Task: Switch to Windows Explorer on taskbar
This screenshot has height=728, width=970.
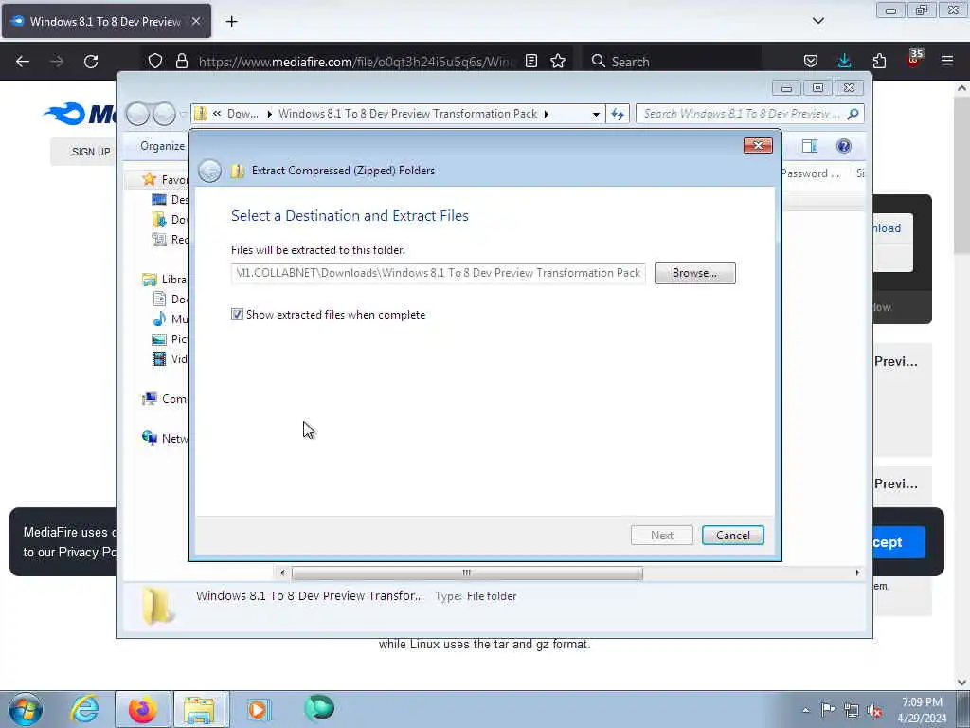Action: 200,709
